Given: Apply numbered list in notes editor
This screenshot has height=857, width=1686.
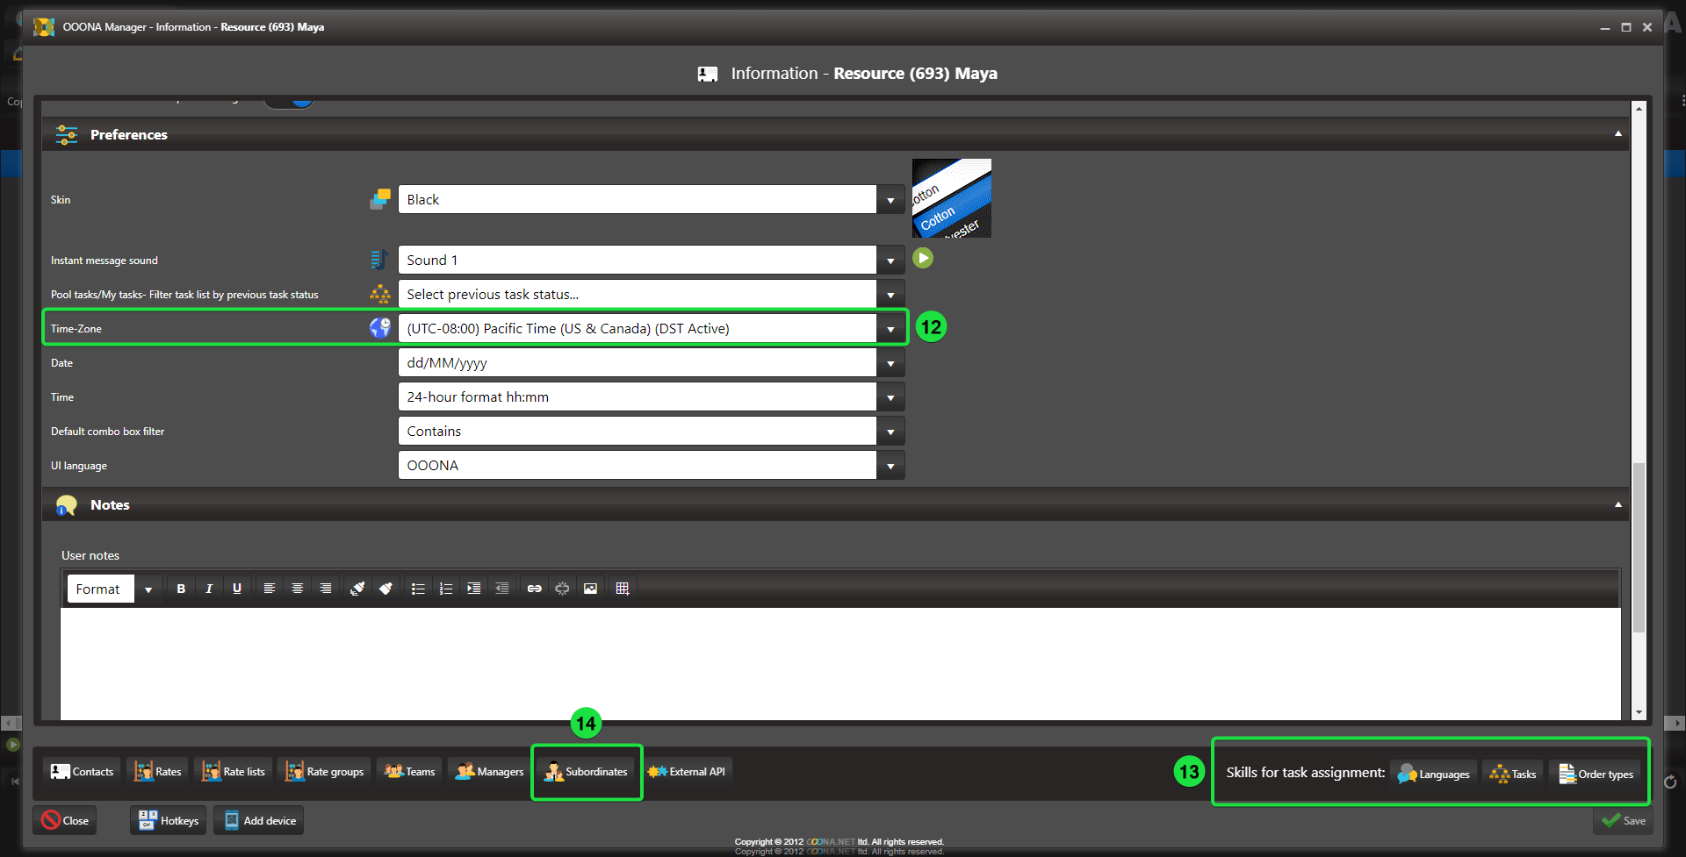Looking at the screenshot, I should tap(446, 589).
